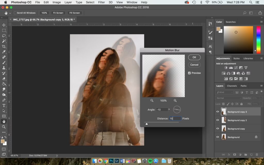Open the Kind layer filter dropdown
This screenshot has width=264, height=165.
point(225,92)
